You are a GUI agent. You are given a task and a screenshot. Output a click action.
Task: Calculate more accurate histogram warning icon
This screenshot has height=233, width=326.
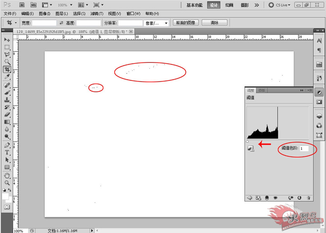pyautogui.click(x=251, y=149)
